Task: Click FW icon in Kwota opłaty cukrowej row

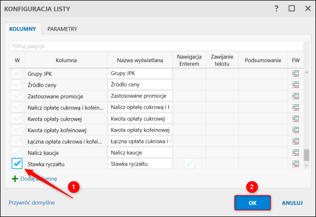Action: pos(296,119)
